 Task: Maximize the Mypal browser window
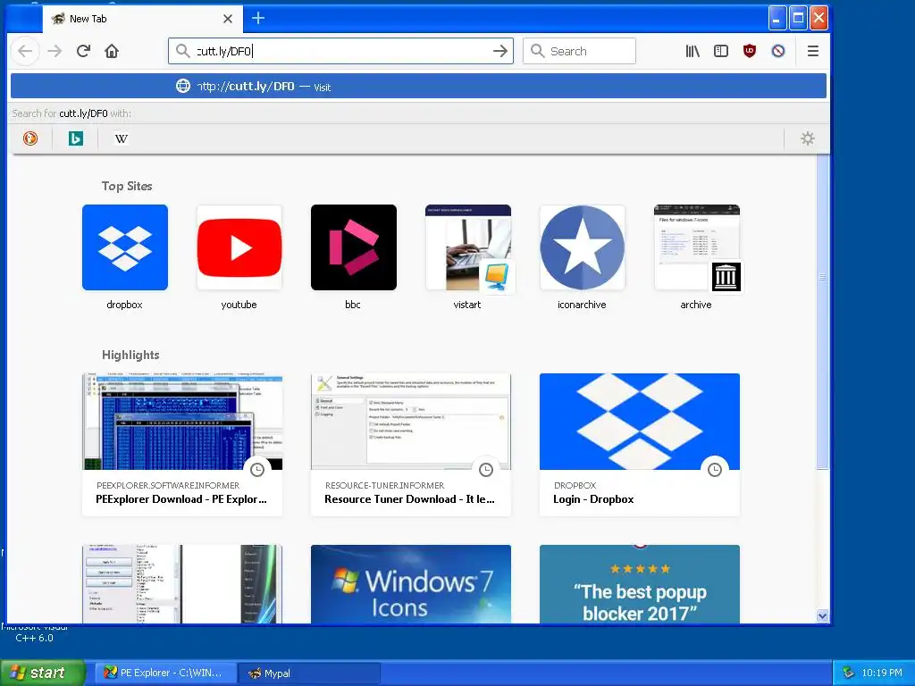click(x=798, y=18)
